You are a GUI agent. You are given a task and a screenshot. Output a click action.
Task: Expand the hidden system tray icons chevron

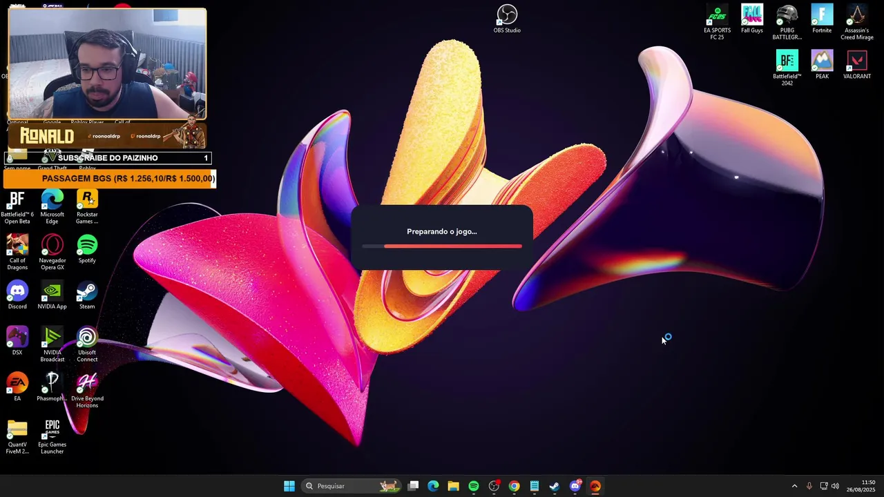tap(794, 486)
